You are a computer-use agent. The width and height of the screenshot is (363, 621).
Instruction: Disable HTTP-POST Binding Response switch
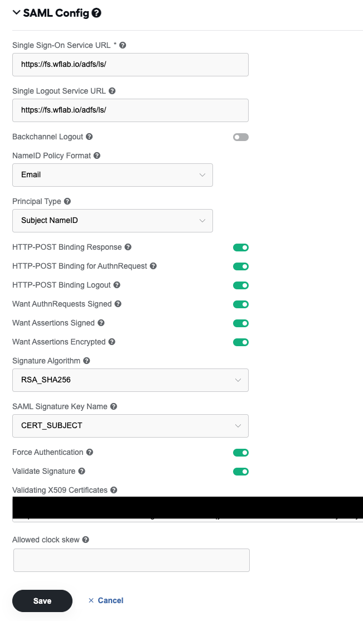[x=240, y=248]
